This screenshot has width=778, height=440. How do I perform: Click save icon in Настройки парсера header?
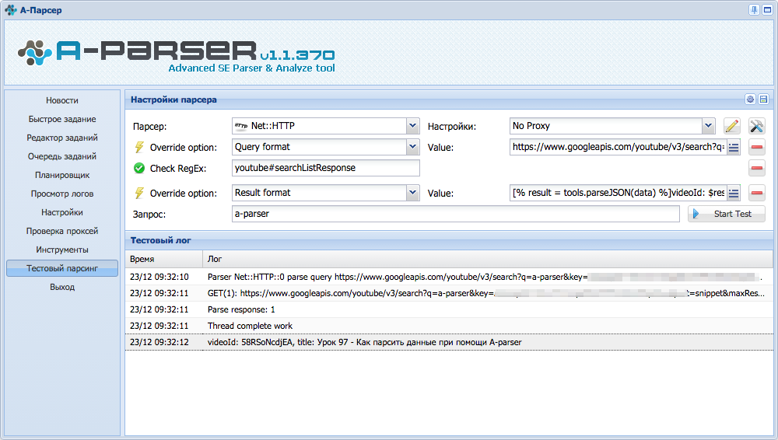pos(764,100)
